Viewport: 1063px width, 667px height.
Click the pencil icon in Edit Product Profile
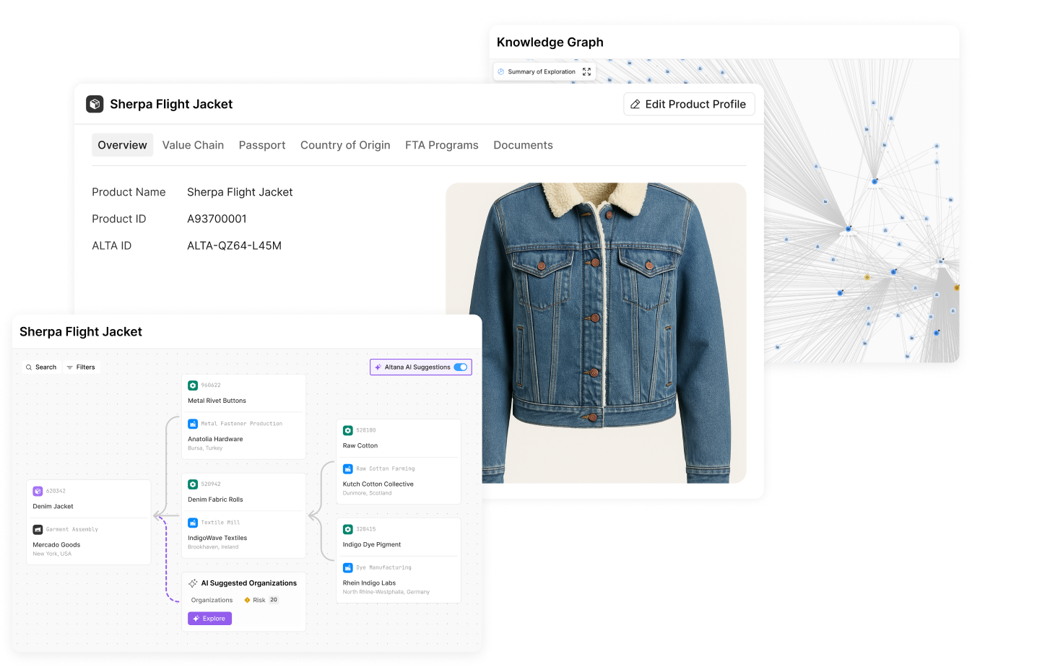point(635,104)
